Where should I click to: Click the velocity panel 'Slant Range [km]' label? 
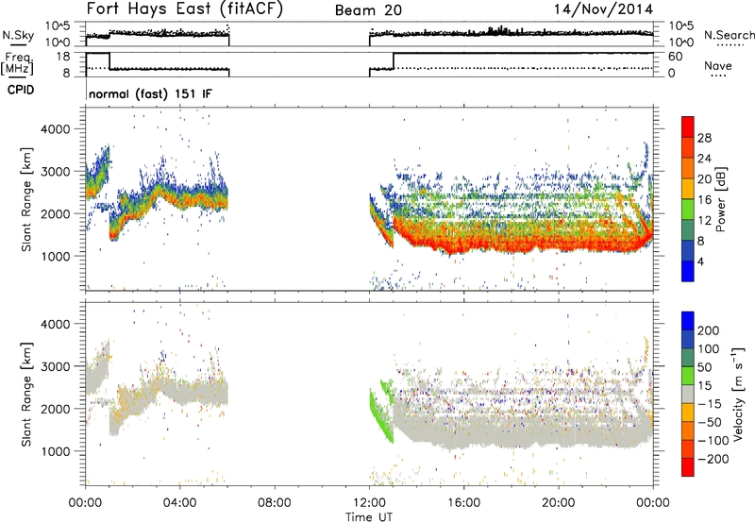click(x=26, y=394)
